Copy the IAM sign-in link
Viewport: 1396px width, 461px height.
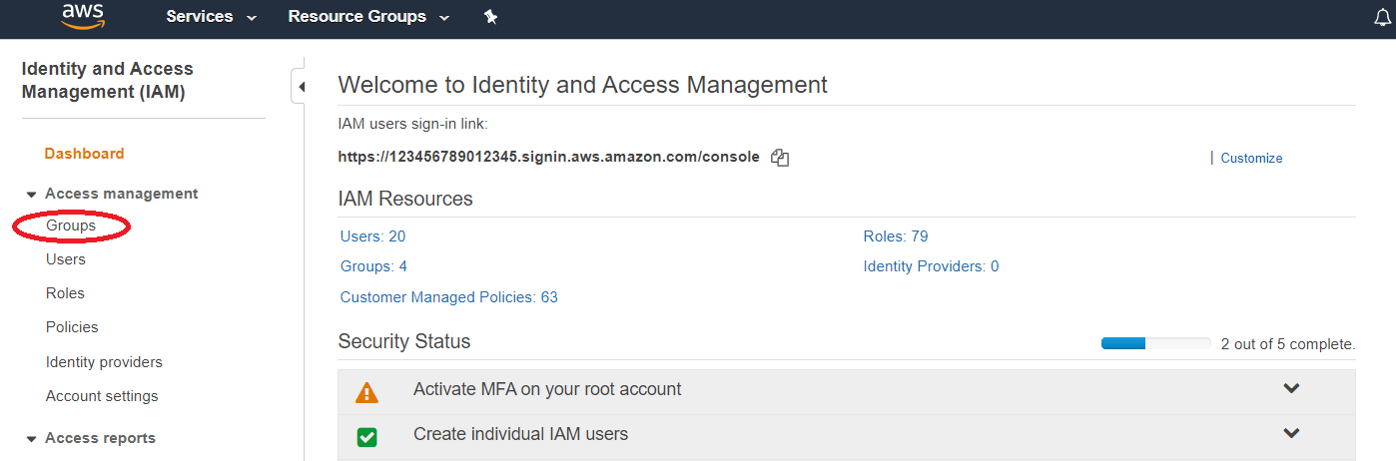(x=780, y=158)
